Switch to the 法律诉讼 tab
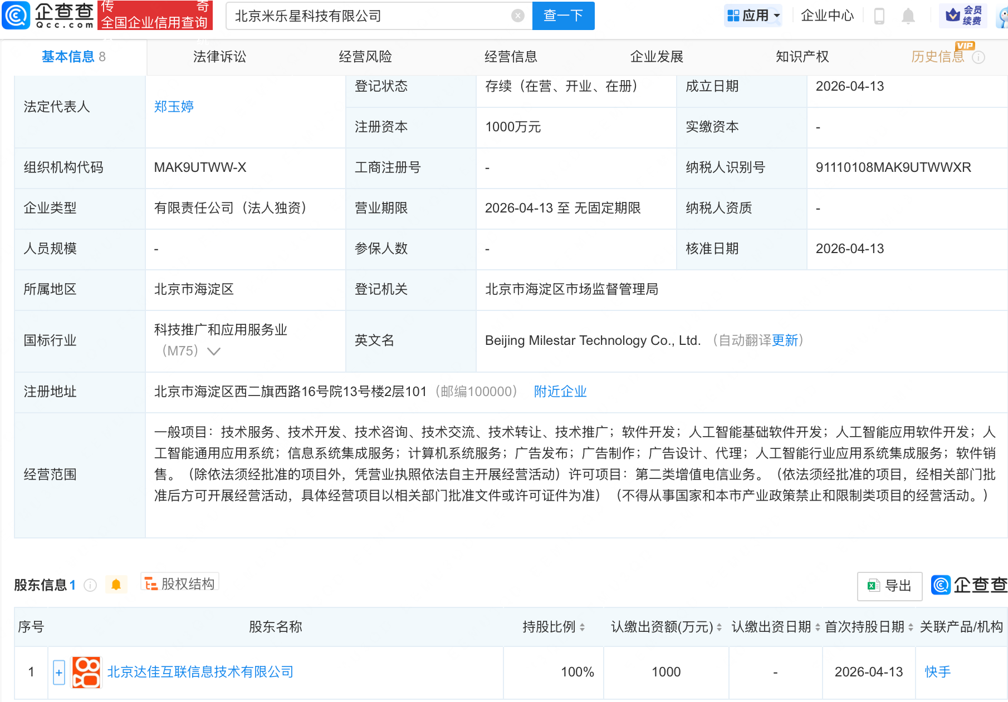The width and height of the screenshot is (1008, 702). 219,56
